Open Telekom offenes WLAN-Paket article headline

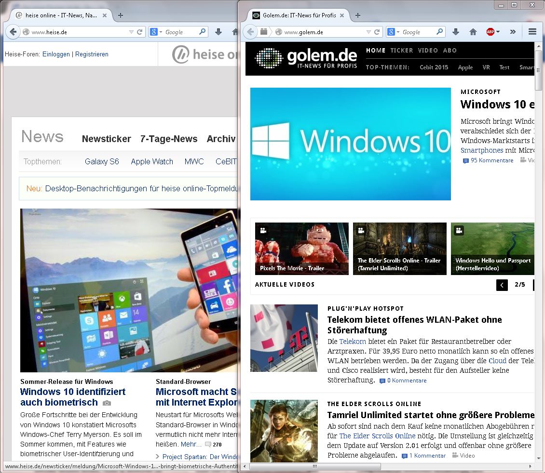(x=414, y=325)
